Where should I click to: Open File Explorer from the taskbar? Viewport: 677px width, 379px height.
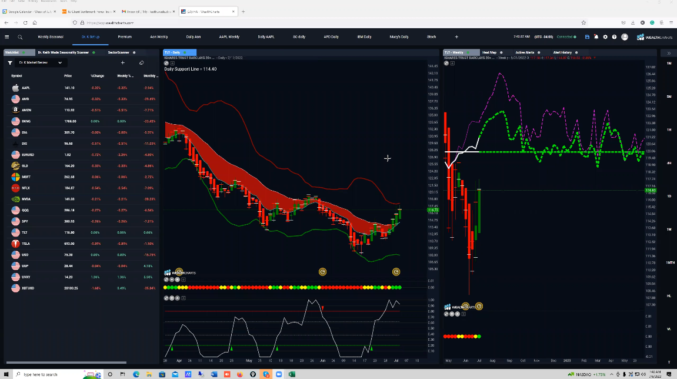coord(149,374)
